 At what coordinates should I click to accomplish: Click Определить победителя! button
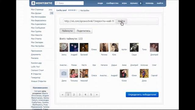click(x=142, y=95)
